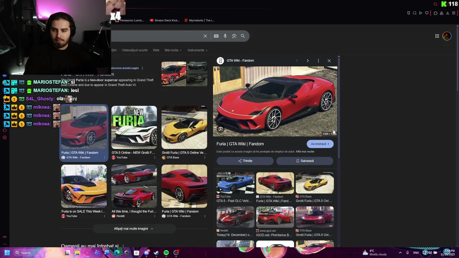Image resolution: width=459 pixels, height=258 pixels.
Task: Follow the Află mai multe copyright link
Action: [x=305, y=152]
